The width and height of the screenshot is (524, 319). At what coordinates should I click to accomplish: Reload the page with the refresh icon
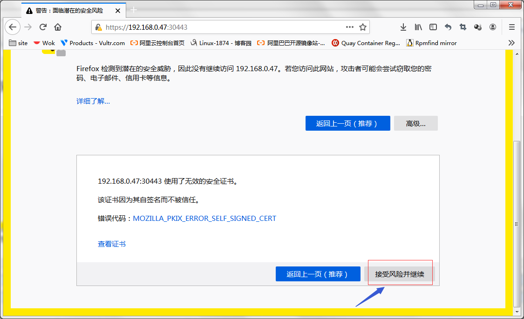[x=43, y=27]
